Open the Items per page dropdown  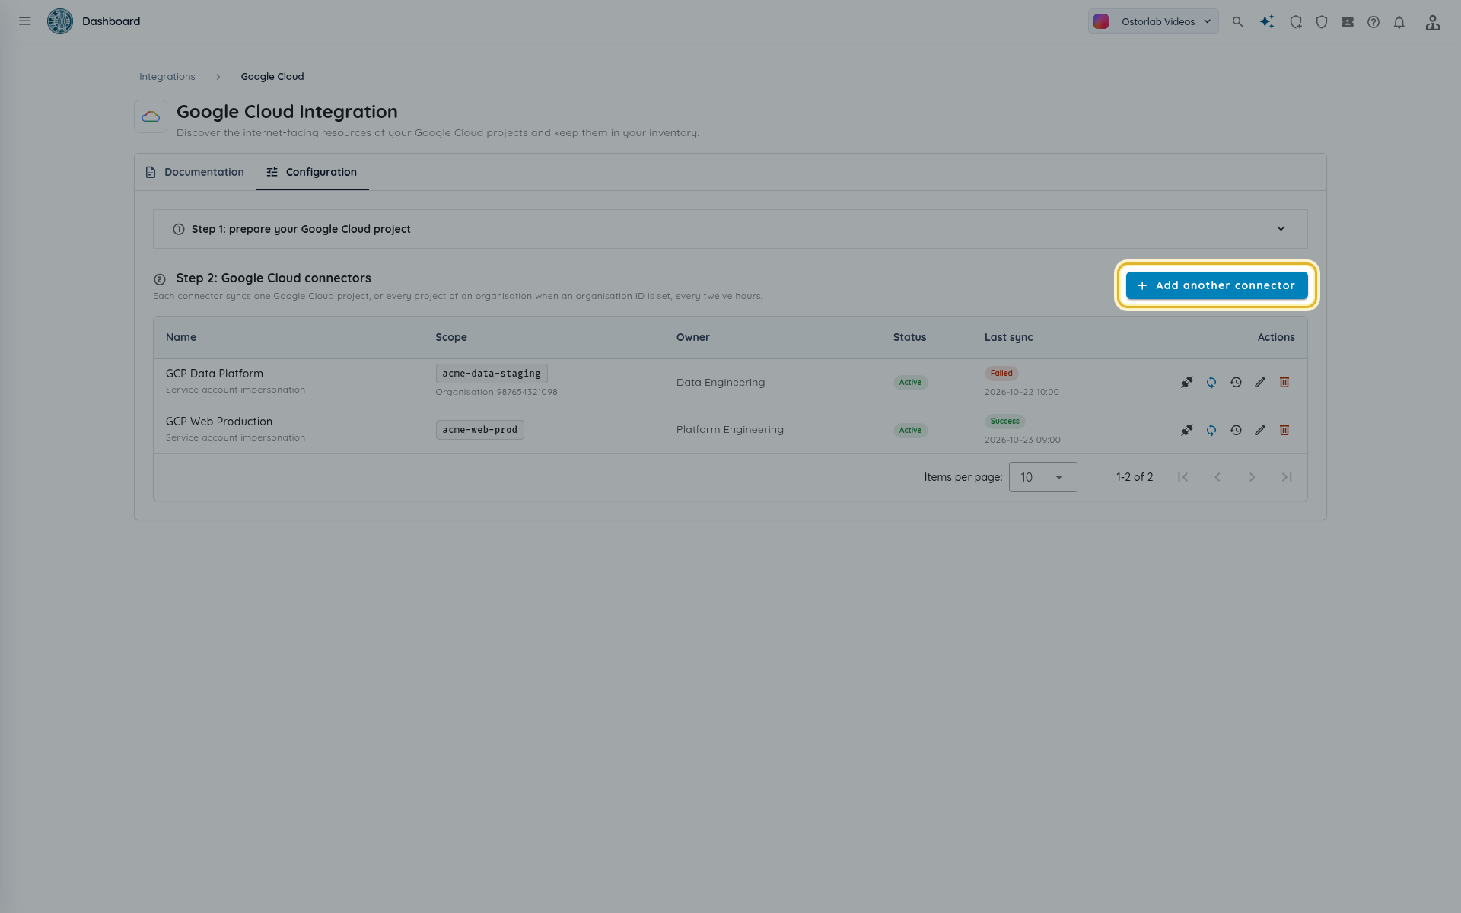click(1042, 477)
